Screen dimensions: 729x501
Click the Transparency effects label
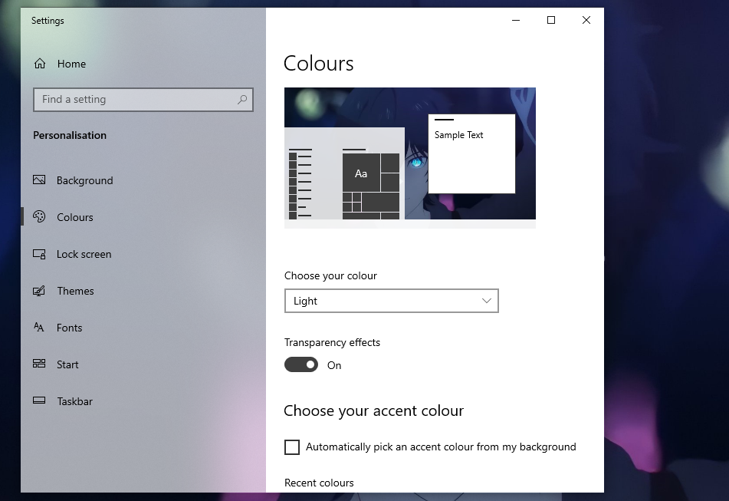tap(332, 342)
